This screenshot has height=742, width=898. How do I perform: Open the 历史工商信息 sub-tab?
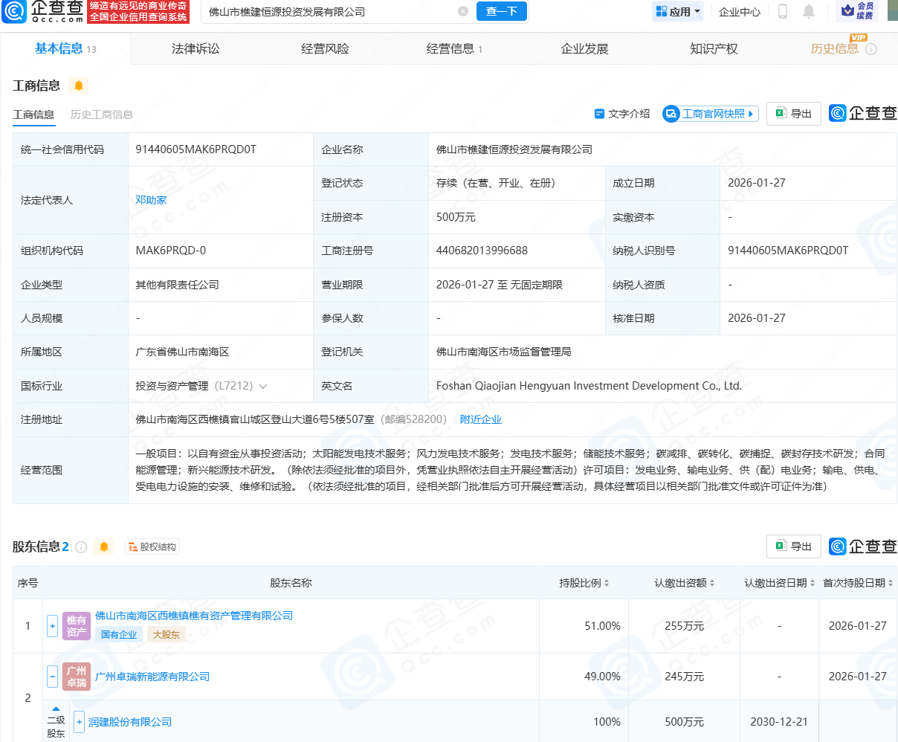(102, 114)
